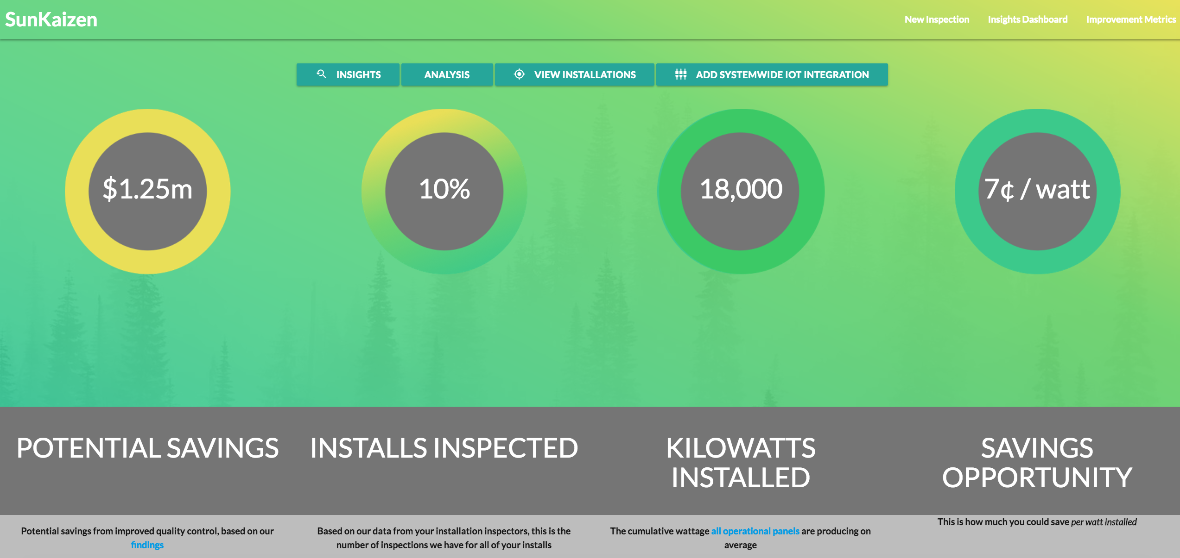1180x558 pixels.
Task: Go to Insights Dashboard nav item
Action: click(1028, 19)
